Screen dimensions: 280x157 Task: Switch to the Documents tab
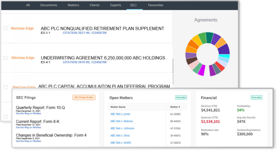(48, 5)
